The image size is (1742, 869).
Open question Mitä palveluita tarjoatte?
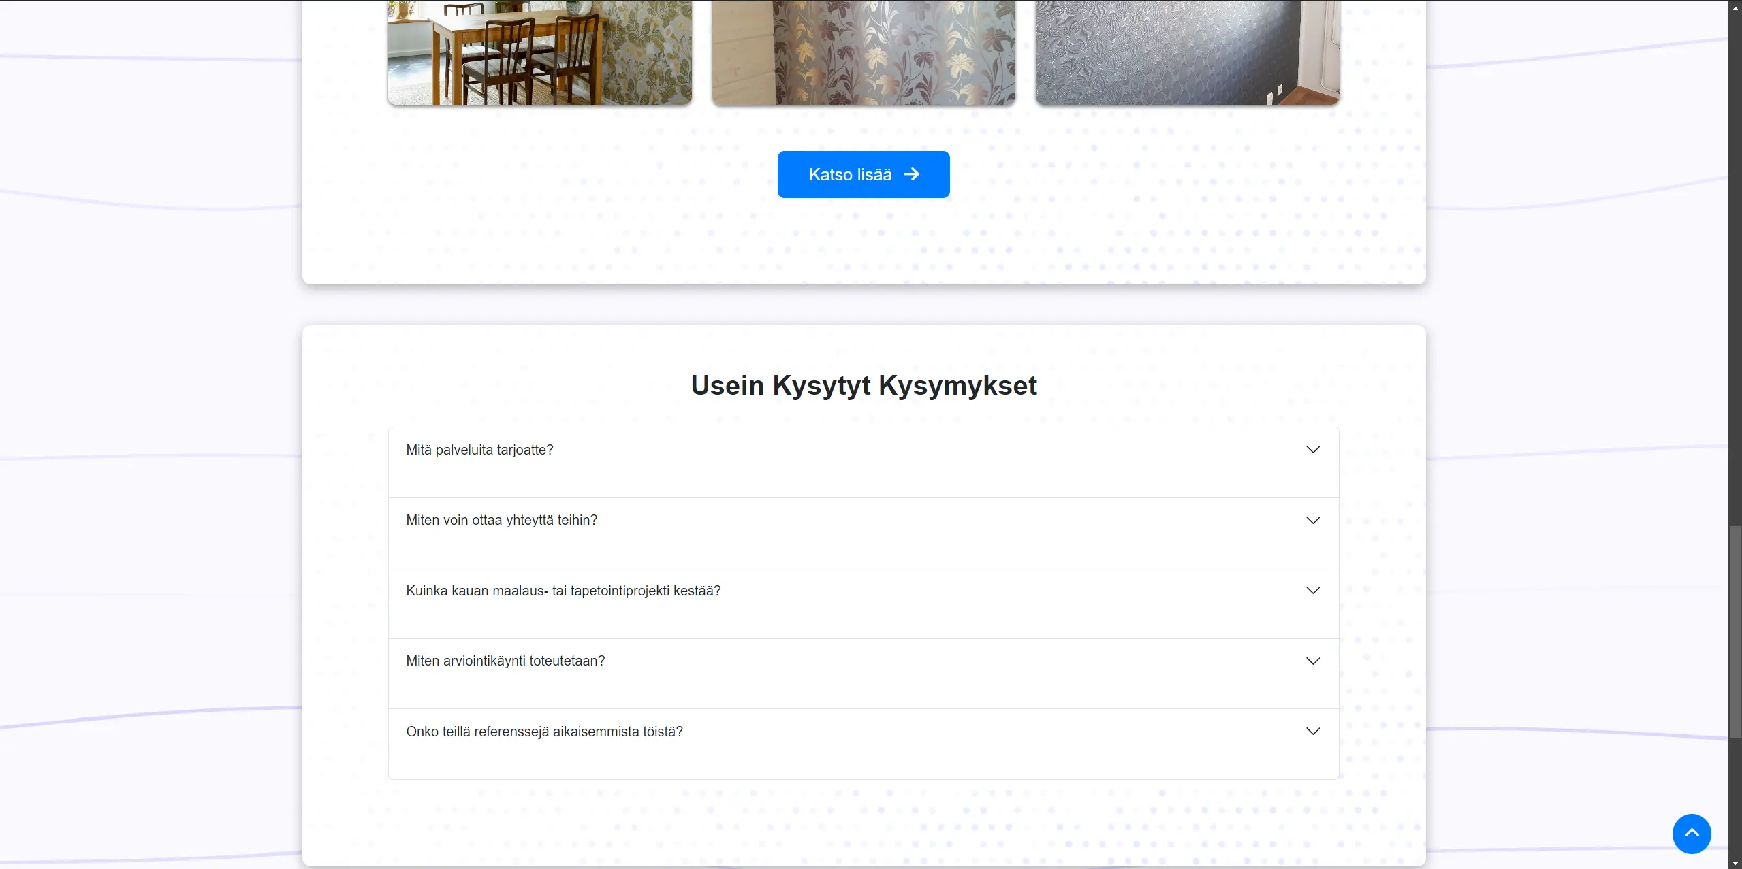click(864, 463)
